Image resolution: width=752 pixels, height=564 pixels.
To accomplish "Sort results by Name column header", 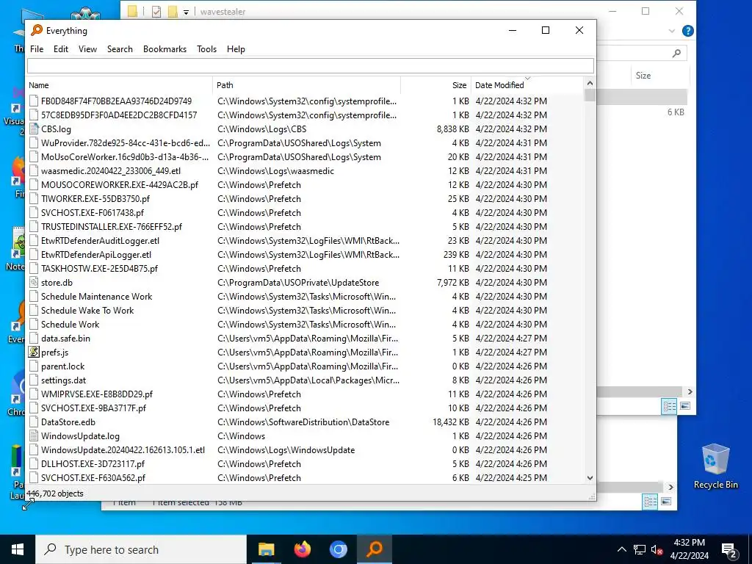I will (119, 85).
